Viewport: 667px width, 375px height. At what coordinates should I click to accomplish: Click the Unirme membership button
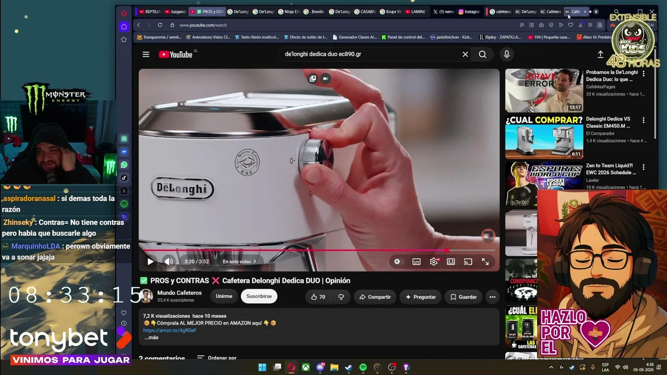(x=224, y=296)
